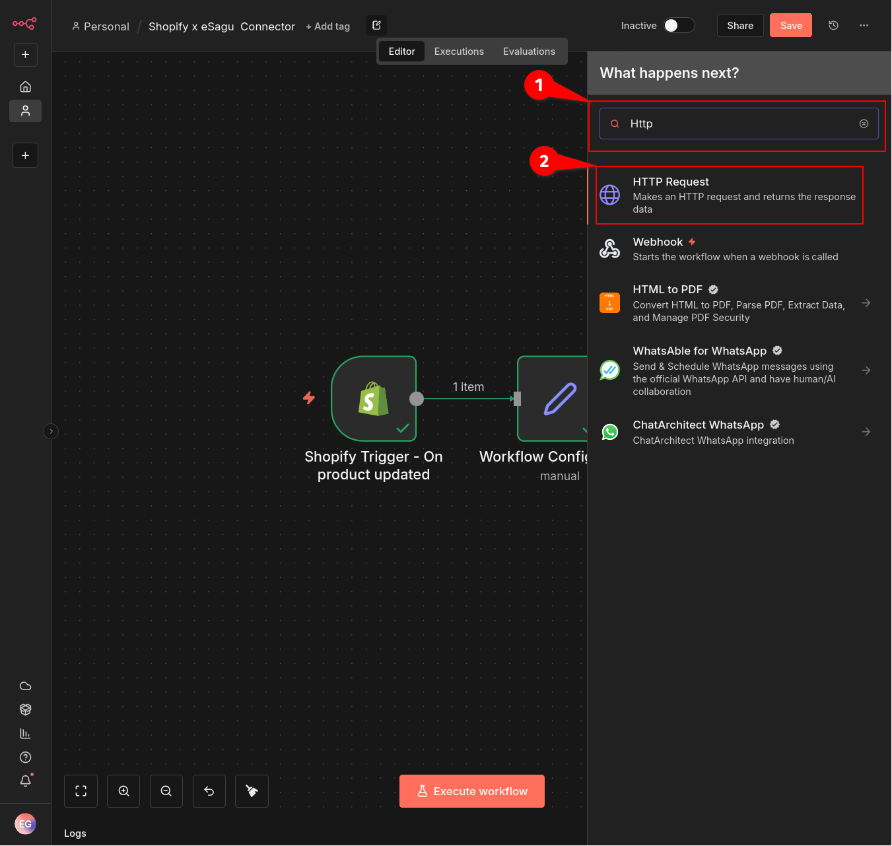
Task: Click the verified badge next to HTML to PDF
Action: coord(713,289)
